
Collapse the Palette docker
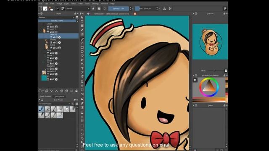pos(194,105)
